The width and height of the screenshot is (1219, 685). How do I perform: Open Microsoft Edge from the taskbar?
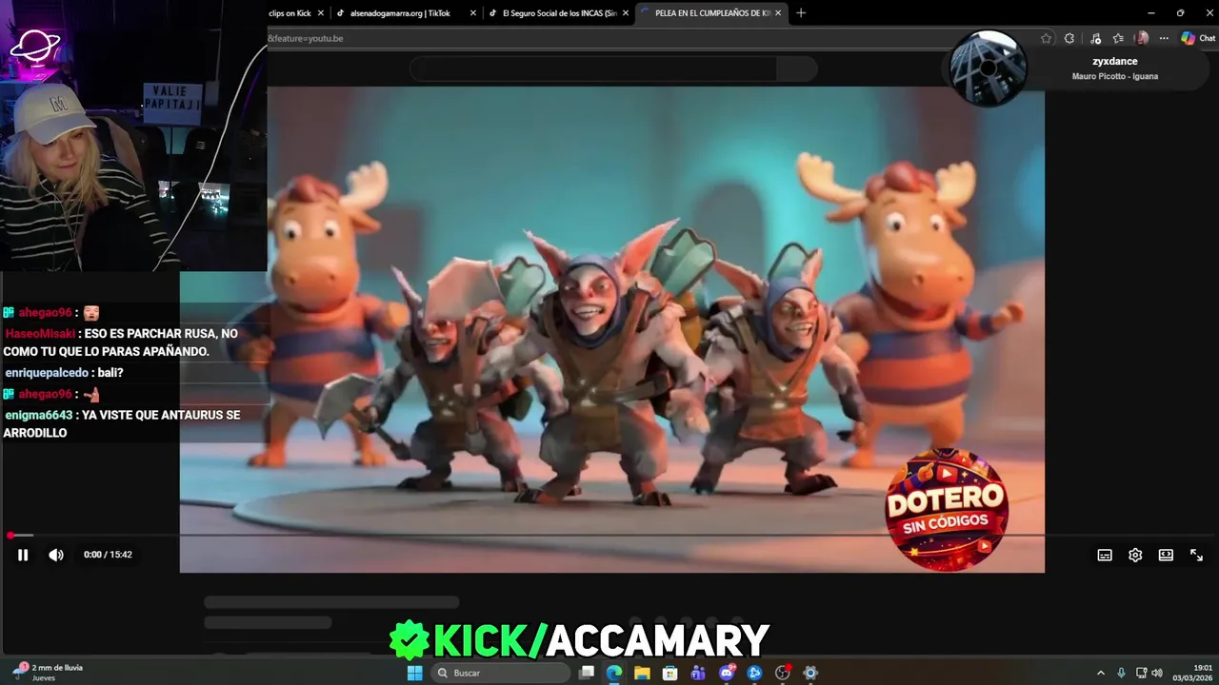[x=614, y=673]
